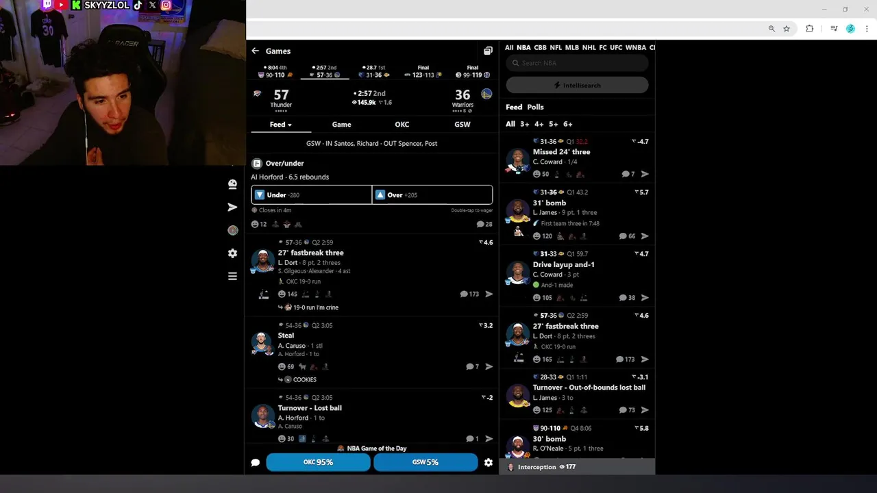Select the WNBA league tab
The height and width of the screenshot is (493, 877).
[x=636, y=47]
